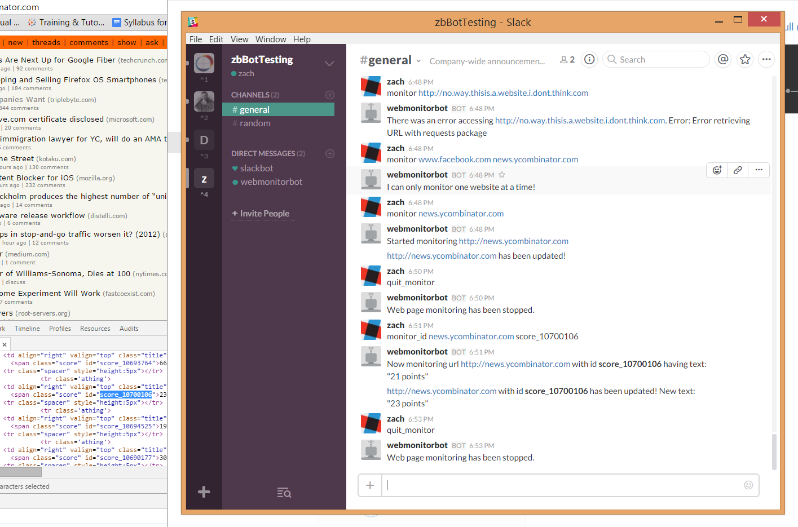Star the 'one website at a time' message
The image size is (798, 527).
pos(502,175)
